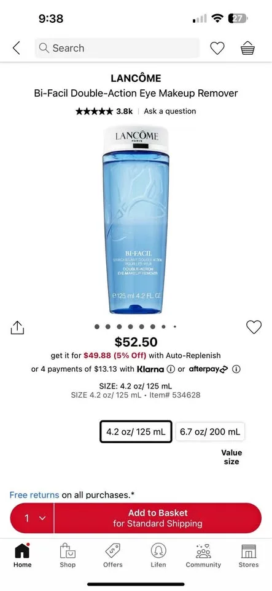Open the loves heart icon in header
272x591 pixels.
[217, 48]
